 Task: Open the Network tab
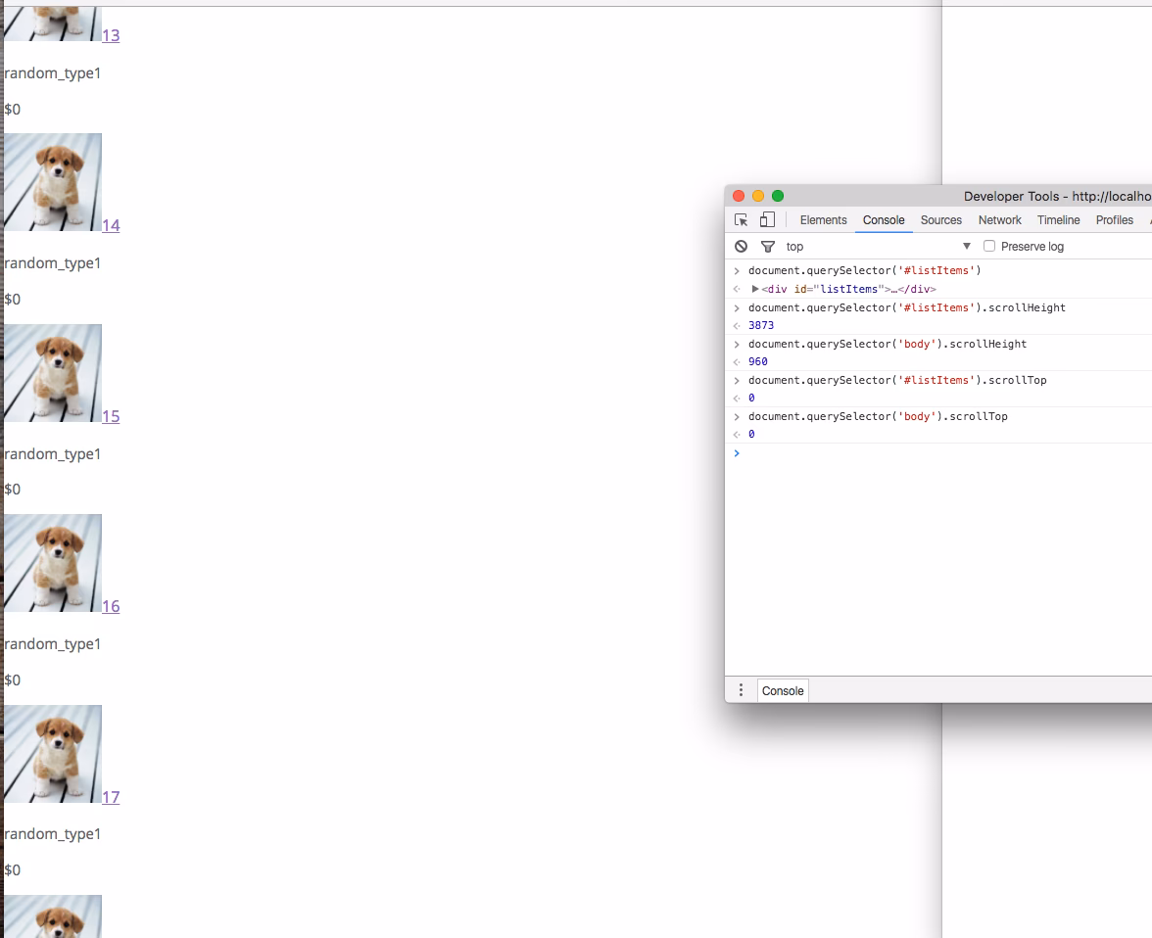click(999, 219)
